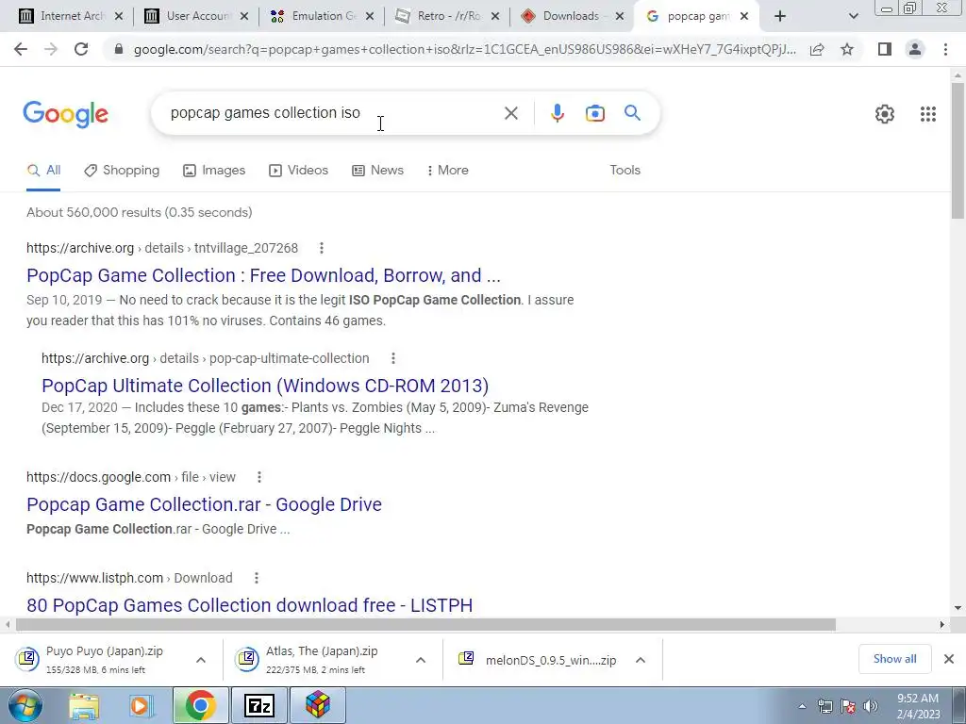Image resolution: width=966 pixels, height=724 pixels.
Task: Open Chrome three-dot menu
Action: point(945,49)
